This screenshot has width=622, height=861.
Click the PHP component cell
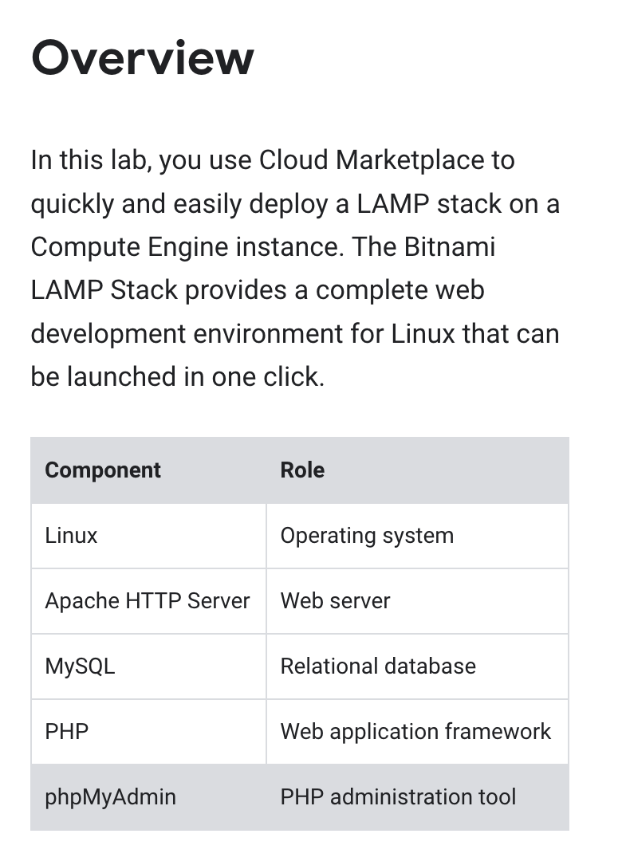(x=148, y=731)
